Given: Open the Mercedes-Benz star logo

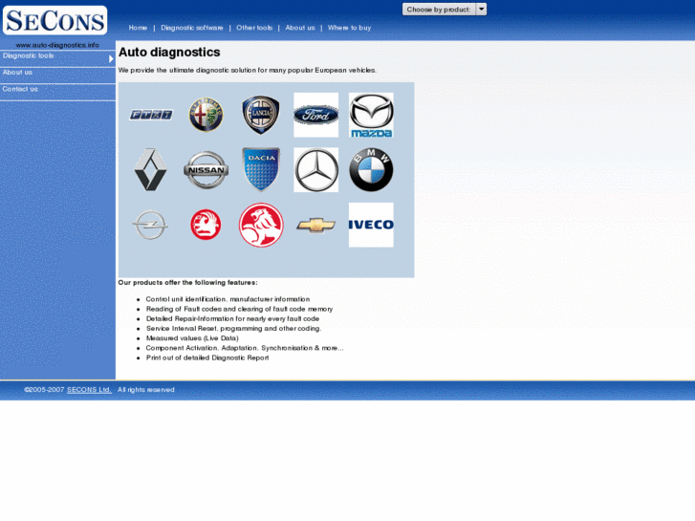Looking at the screenshot, I should pos(315,170).
